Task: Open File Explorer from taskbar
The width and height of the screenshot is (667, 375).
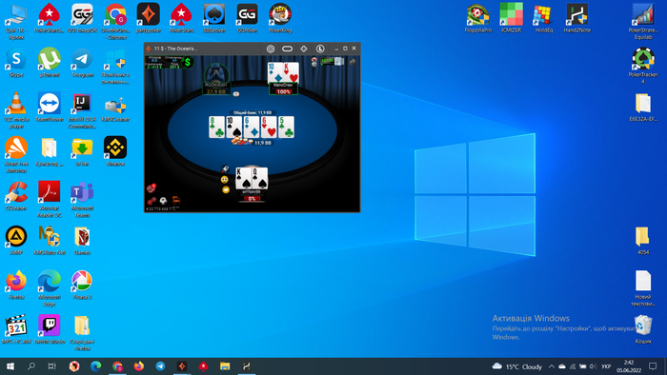Action: coord(225,366)
